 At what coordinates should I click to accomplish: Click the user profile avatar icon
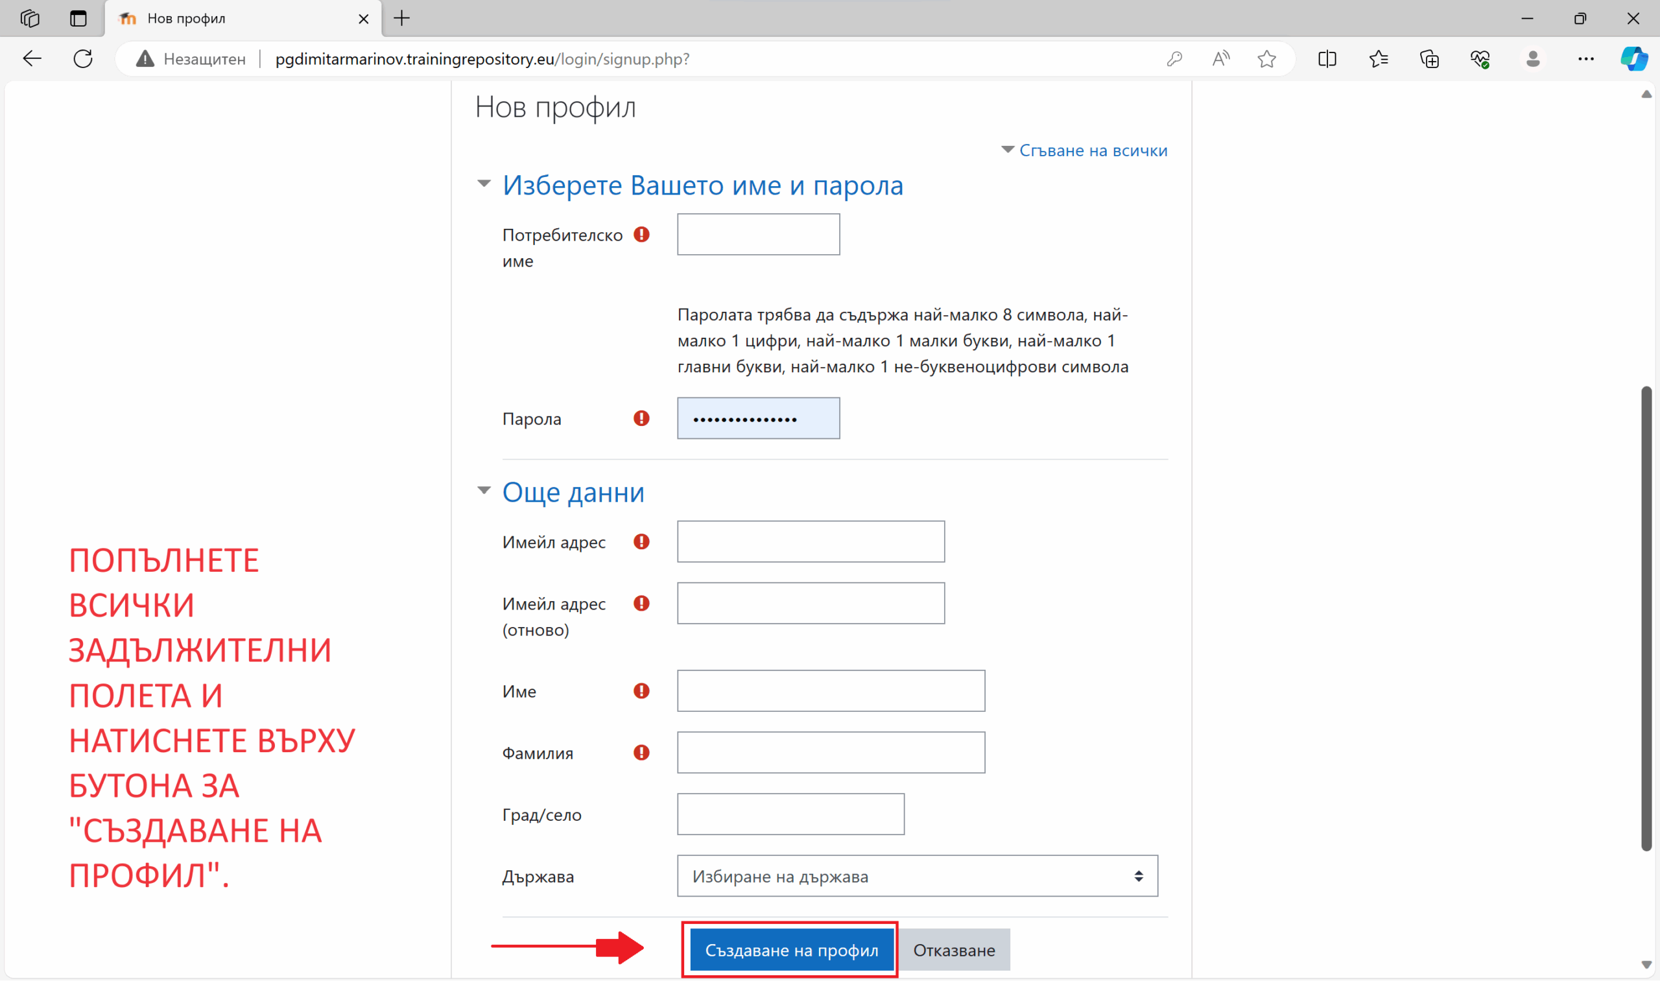pos(1532,59)
